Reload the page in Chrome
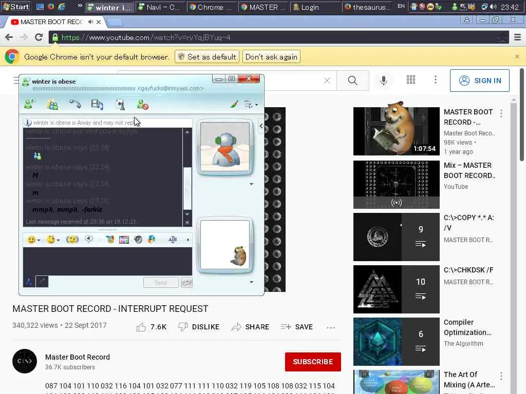The height and width of the screenshot is (394, 526). point(39,37)
